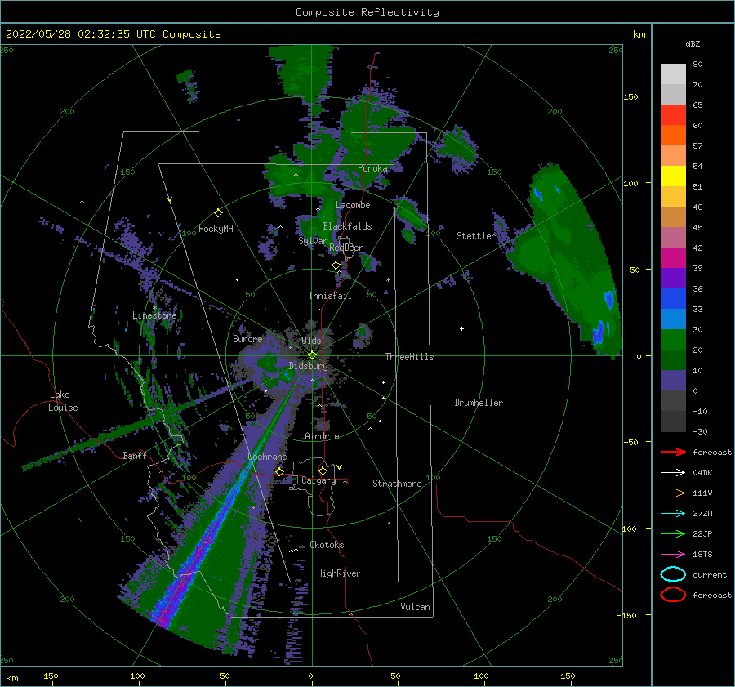Click the cyan 27ZW arrow legend icon
735x687 pixels.
coord(673,514)
